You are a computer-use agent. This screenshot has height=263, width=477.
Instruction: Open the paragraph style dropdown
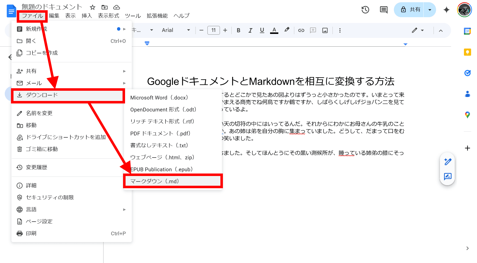pos(143,30)
